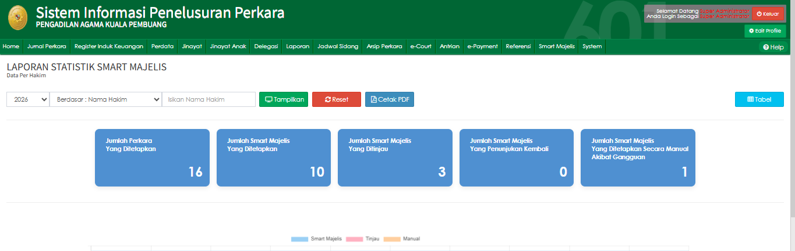Open the Help question mark link
The width and height of the screenshot is (795, 251).
click(x=773, y=47)
